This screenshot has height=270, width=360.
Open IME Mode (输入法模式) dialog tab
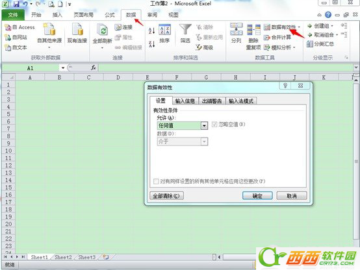241,101
